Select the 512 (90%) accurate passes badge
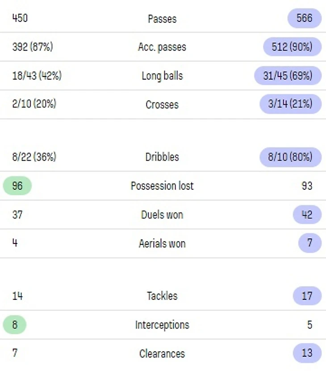Image resolution: width=326 pixels, height=371 pixels. tap(292, 47)
